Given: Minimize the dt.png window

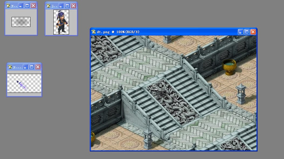Looking at the screenshot, I should [239, 32].
